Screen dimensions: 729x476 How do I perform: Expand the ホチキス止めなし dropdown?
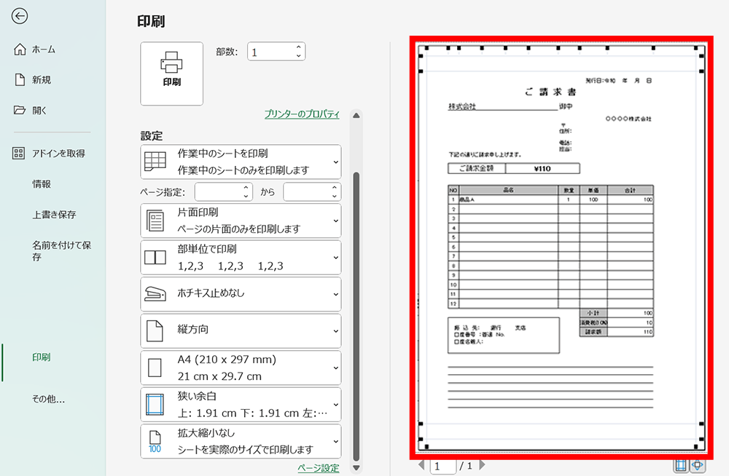tap(241, 294)
